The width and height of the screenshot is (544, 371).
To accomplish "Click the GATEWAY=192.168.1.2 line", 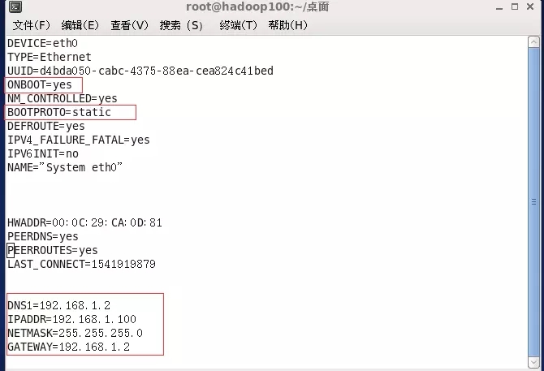I will (x=68, y=347).
